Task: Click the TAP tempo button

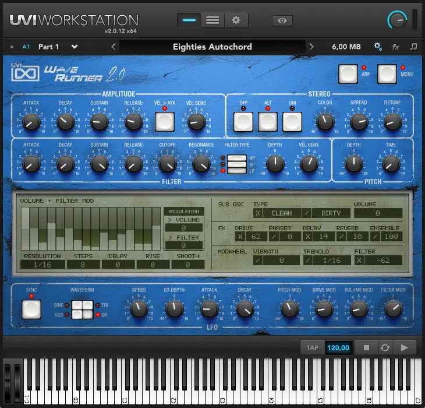Action: (x=313, y=348)
